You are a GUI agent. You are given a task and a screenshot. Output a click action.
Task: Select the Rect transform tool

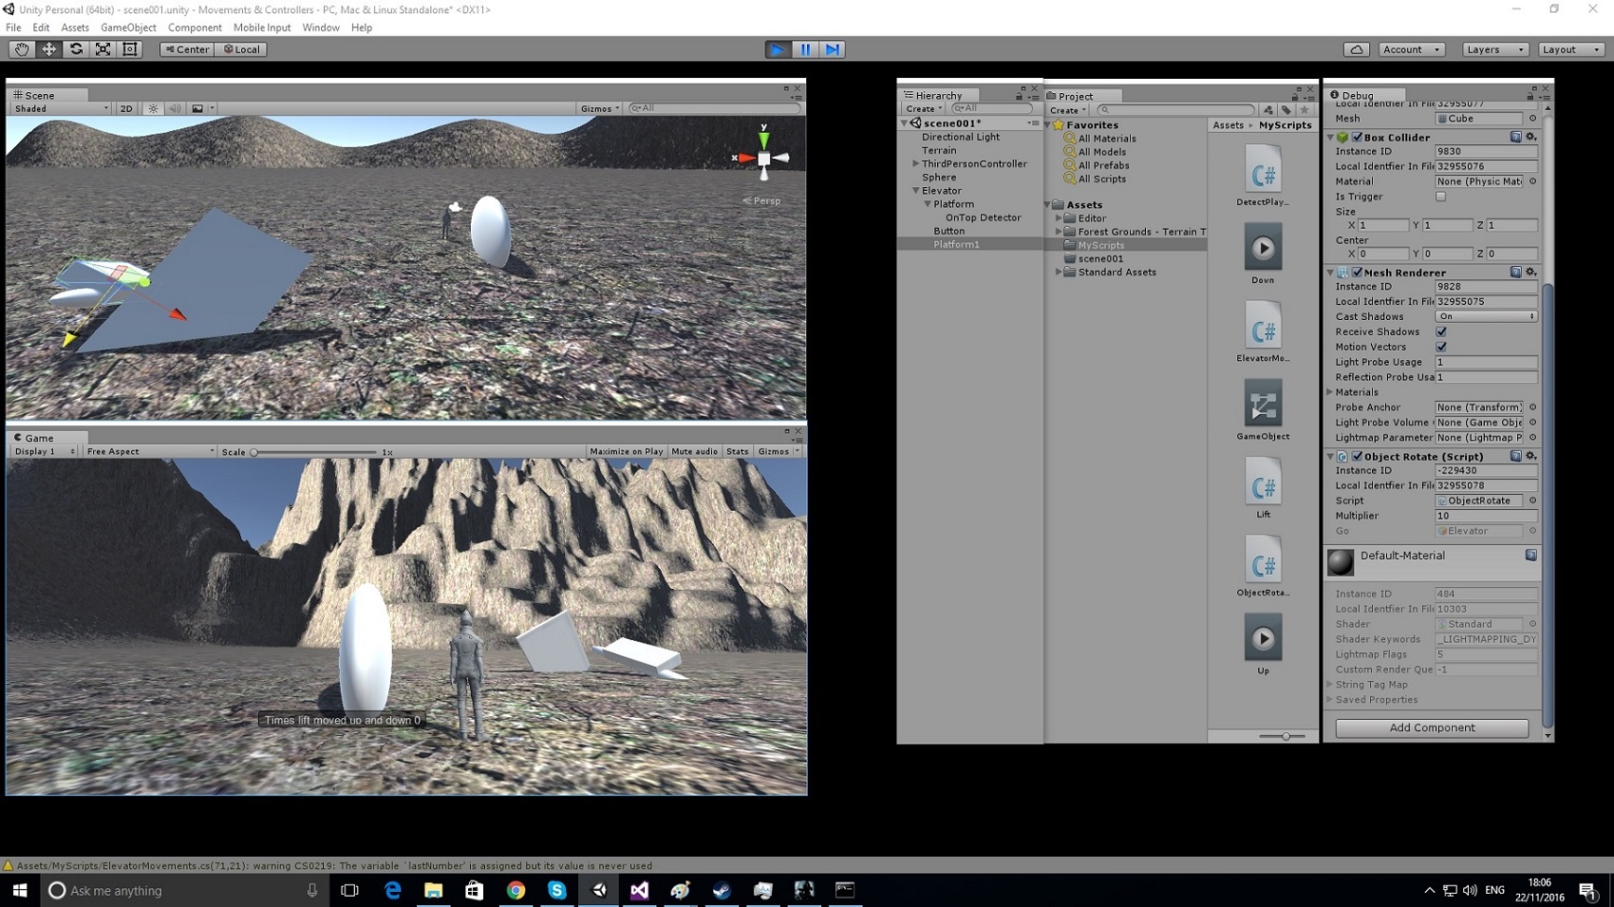click(130, 49)
